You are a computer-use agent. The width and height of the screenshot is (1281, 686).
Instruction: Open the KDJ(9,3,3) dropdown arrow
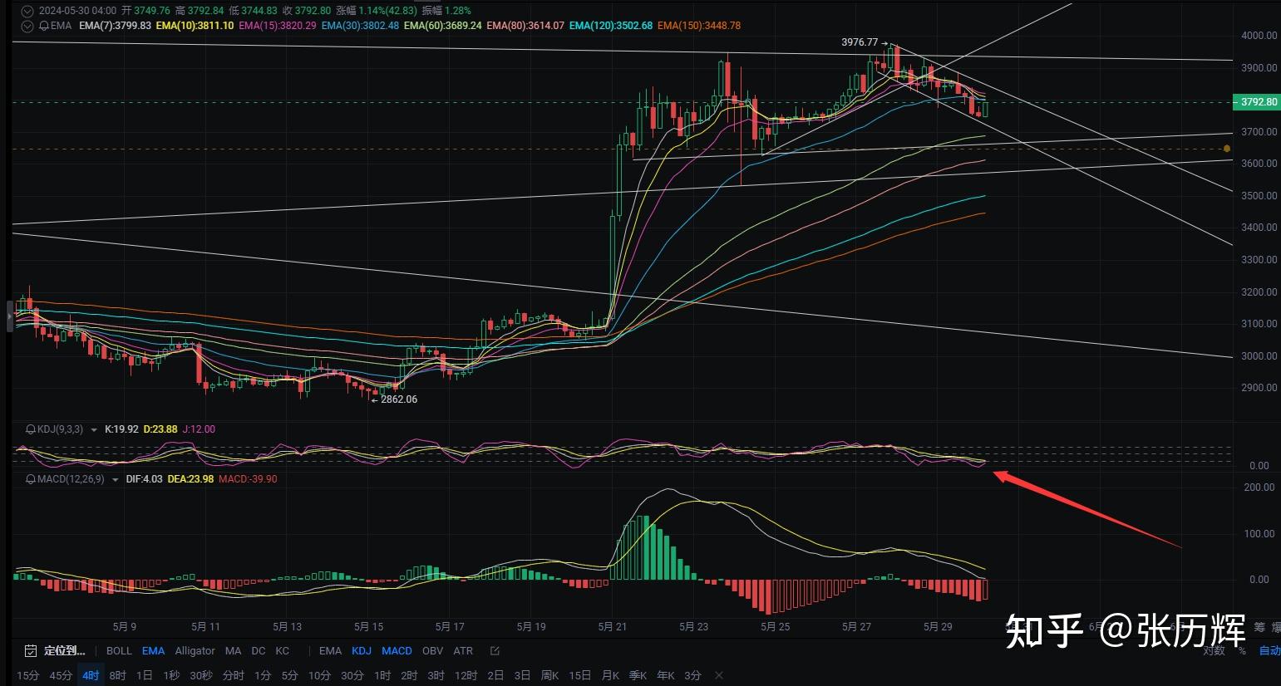[x=94, y=430]
